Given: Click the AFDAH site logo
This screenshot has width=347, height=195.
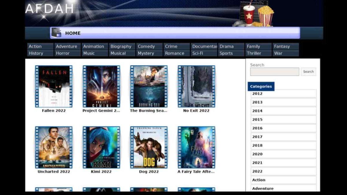Looking at the screenshot, I should 49,9.
